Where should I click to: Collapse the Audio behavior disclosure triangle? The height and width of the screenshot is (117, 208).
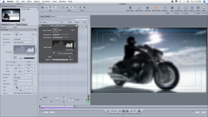click(1, 30)
